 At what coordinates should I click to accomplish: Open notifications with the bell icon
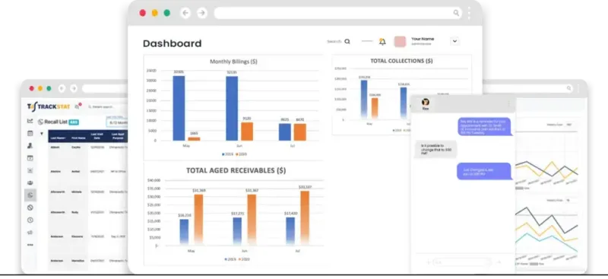(x=382, y=42)
